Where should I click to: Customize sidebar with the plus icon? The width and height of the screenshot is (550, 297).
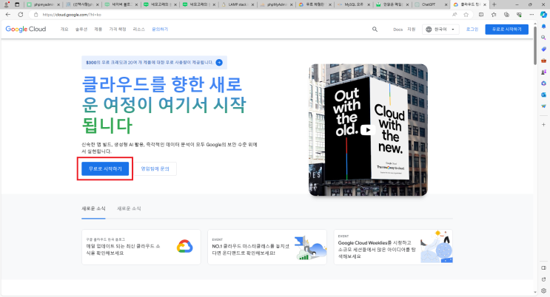click(543, 124)
